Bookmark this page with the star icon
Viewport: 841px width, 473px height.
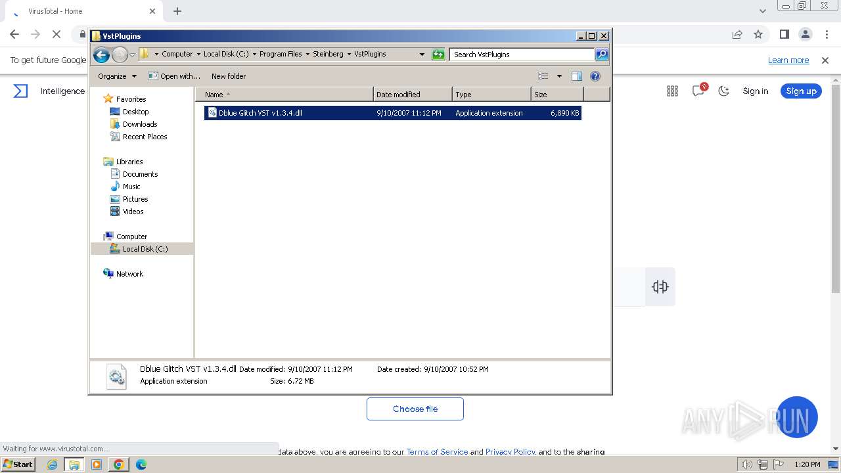758,34
